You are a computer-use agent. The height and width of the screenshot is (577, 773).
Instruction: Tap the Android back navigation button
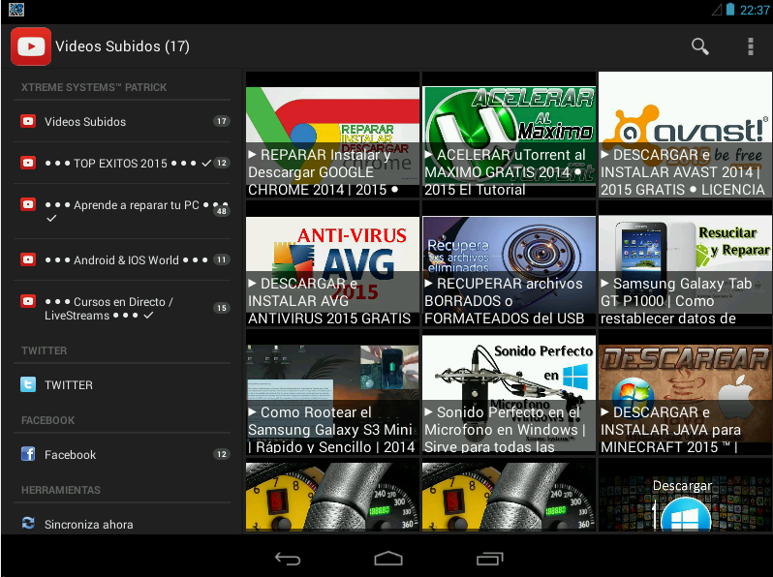[288, 559]
